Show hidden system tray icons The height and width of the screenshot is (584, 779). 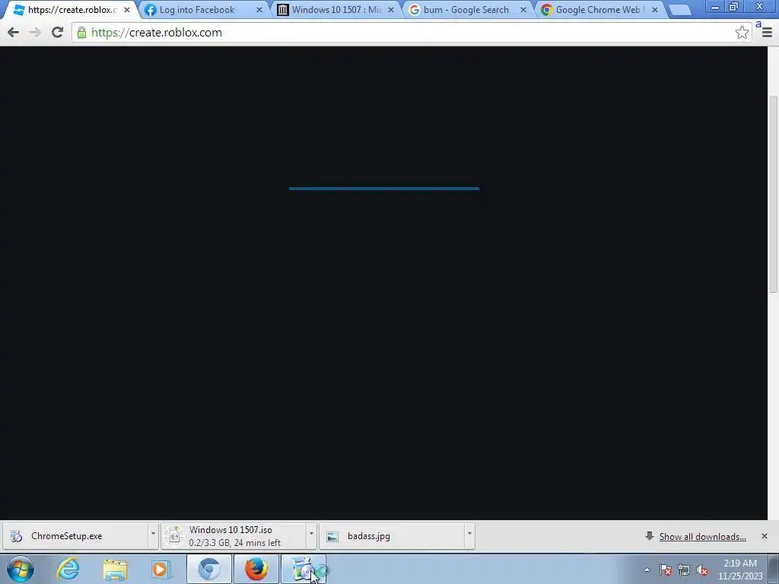point(647,570)
